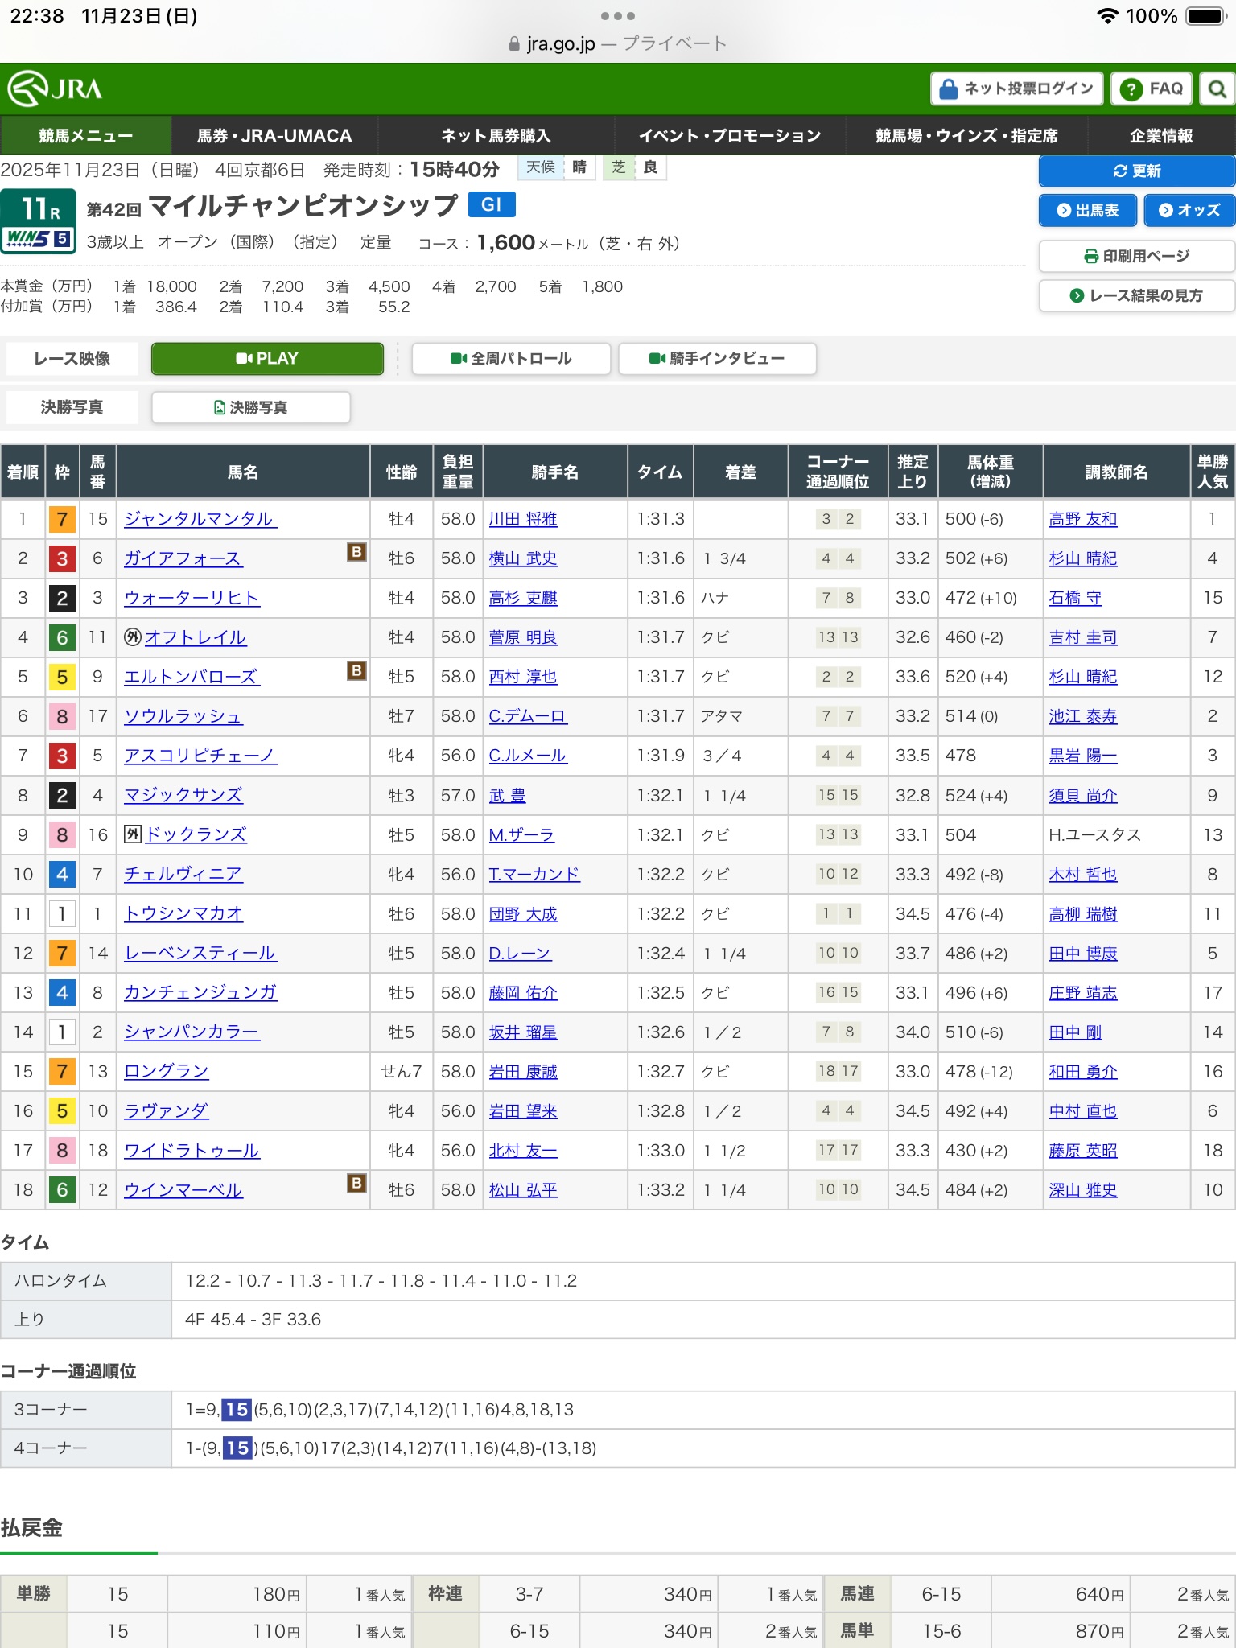Image resolution: width=1236 pixels, height=1648 pixels.
Task: Open the 決勝写真 document button
Action: tap(251, 407)
